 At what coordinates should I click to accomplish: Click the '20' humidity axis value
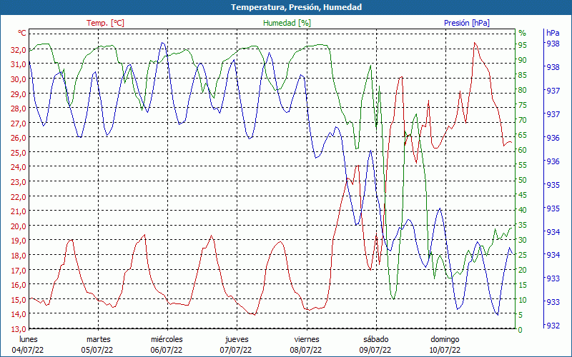tap(523, 270)
